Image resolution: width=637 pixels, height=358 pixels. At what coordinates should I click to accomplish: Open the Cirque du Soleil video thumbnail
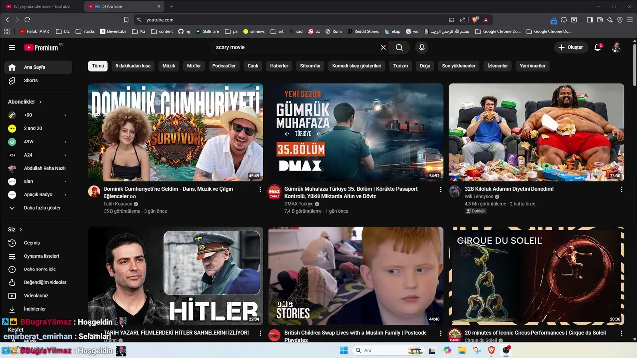[536, 276]
